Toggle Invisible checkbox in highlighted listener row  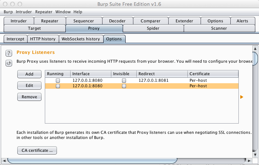(x=124, y=86)
